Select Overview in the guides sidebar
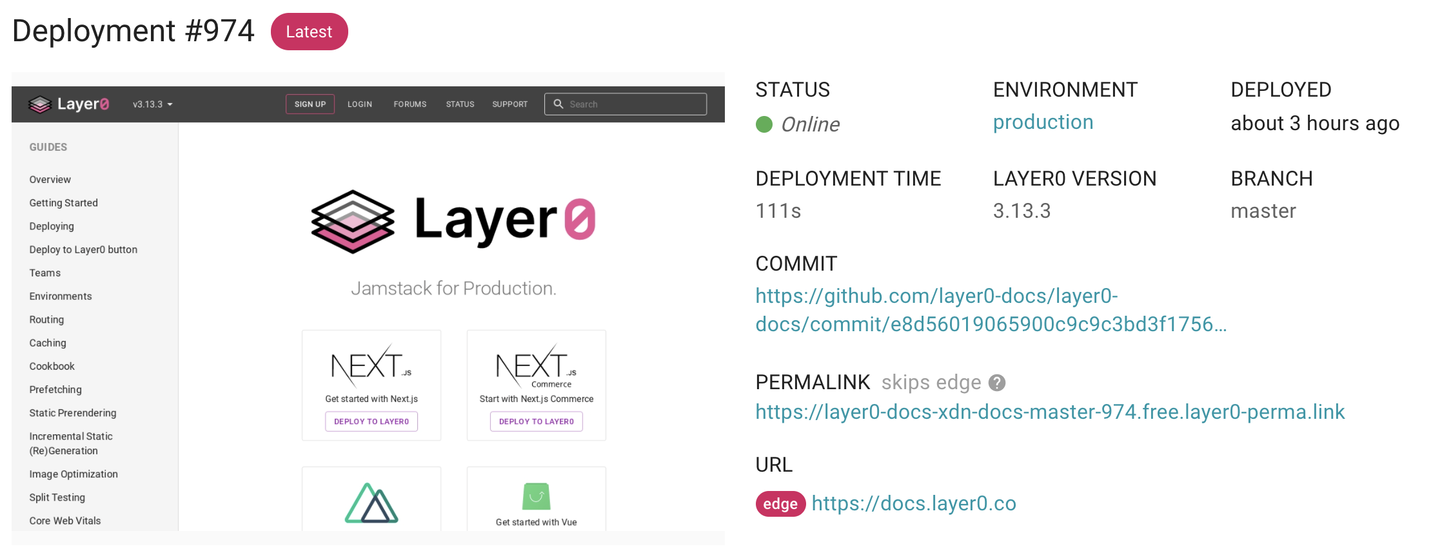Viewport: 1442px width, 558px height. tap(50, 180)
